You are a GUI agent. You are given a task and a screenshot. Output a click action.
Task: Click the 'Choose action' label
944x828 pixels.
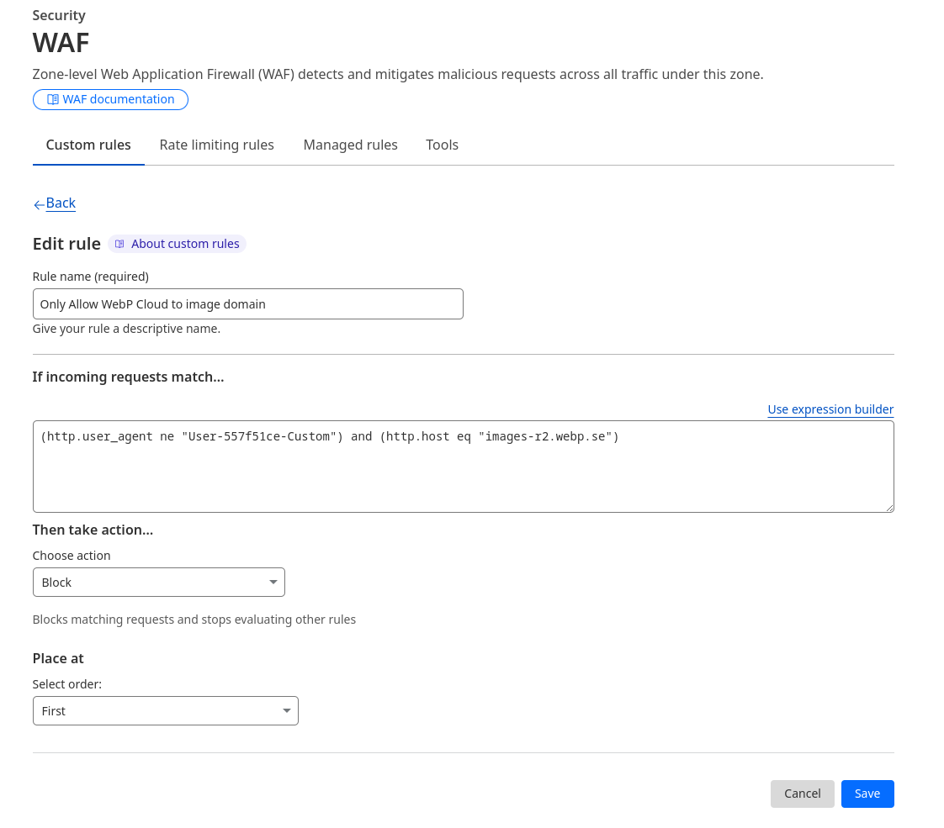click(x=72, y=556)
